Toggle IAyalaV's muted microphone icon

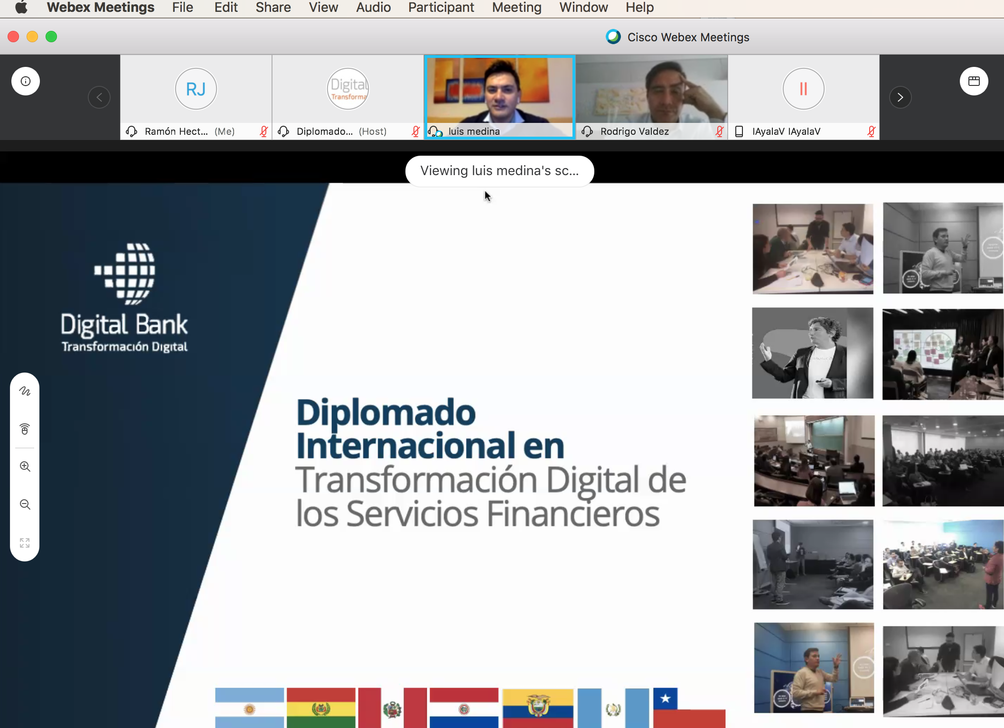[871, 131]
